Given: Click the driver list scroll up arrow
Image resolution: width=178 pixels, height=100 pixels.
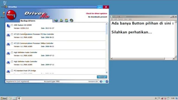Looking at the screenshot, I should 107,24.
